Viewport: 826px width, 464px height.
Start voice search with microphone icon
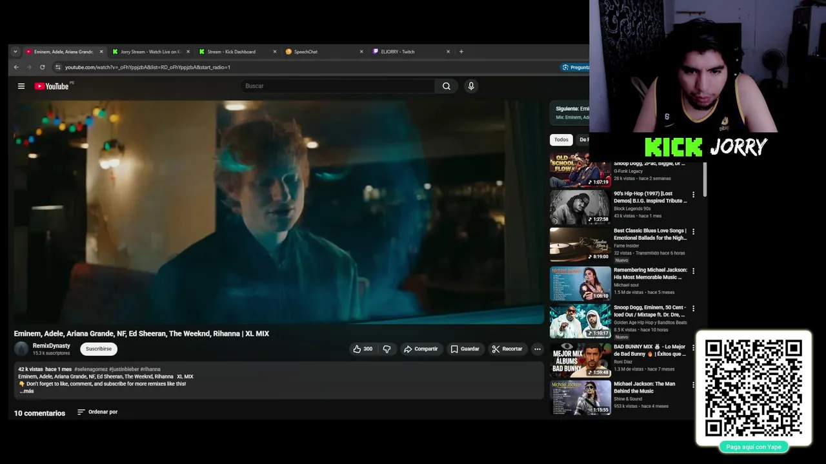tap(471, 86)
